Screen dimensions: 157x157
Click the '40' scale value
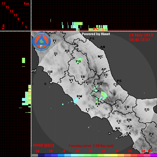click(x=117, y=151)
